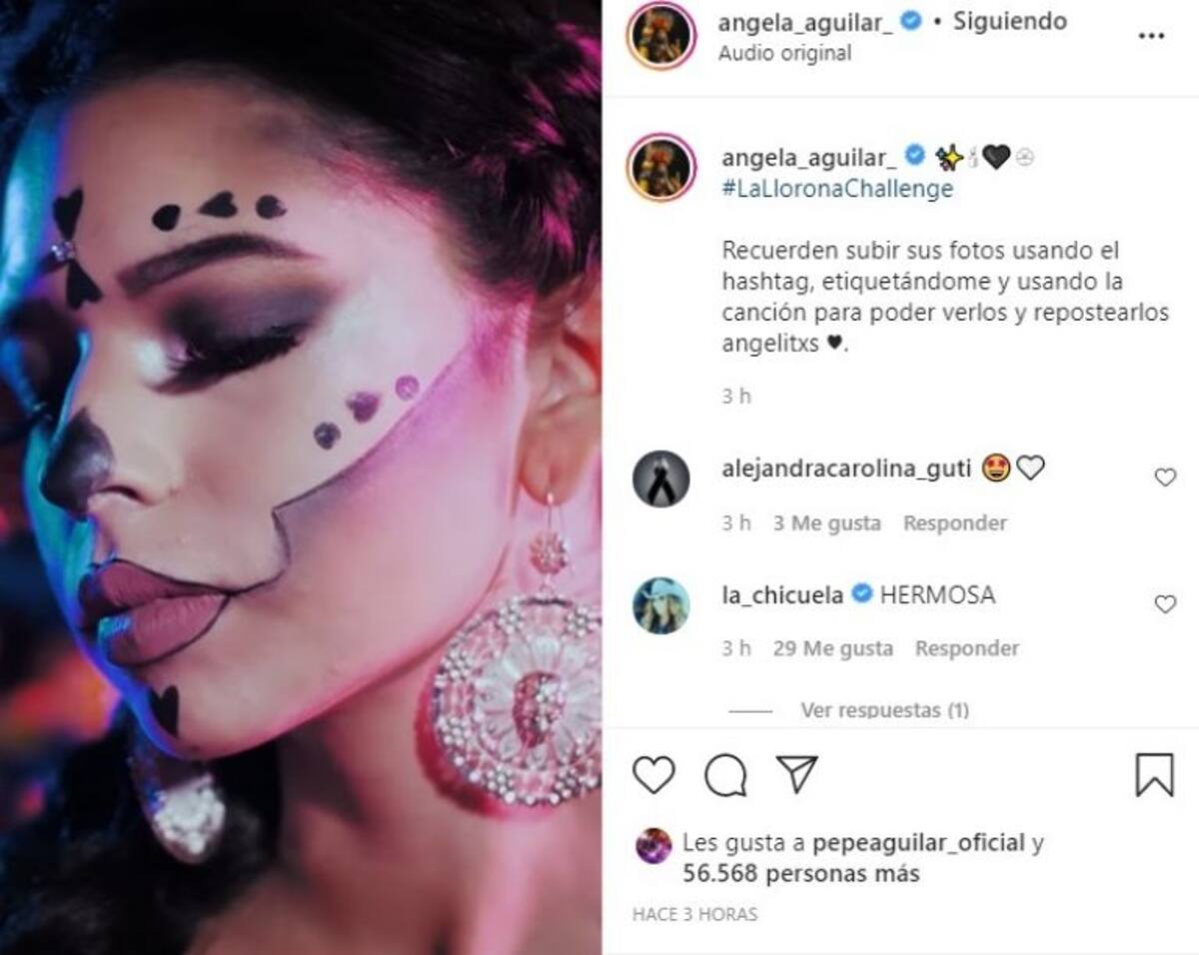Open the three-dot more options menu
This screenshot has width=1199, height=955.
coord(1151,35)
